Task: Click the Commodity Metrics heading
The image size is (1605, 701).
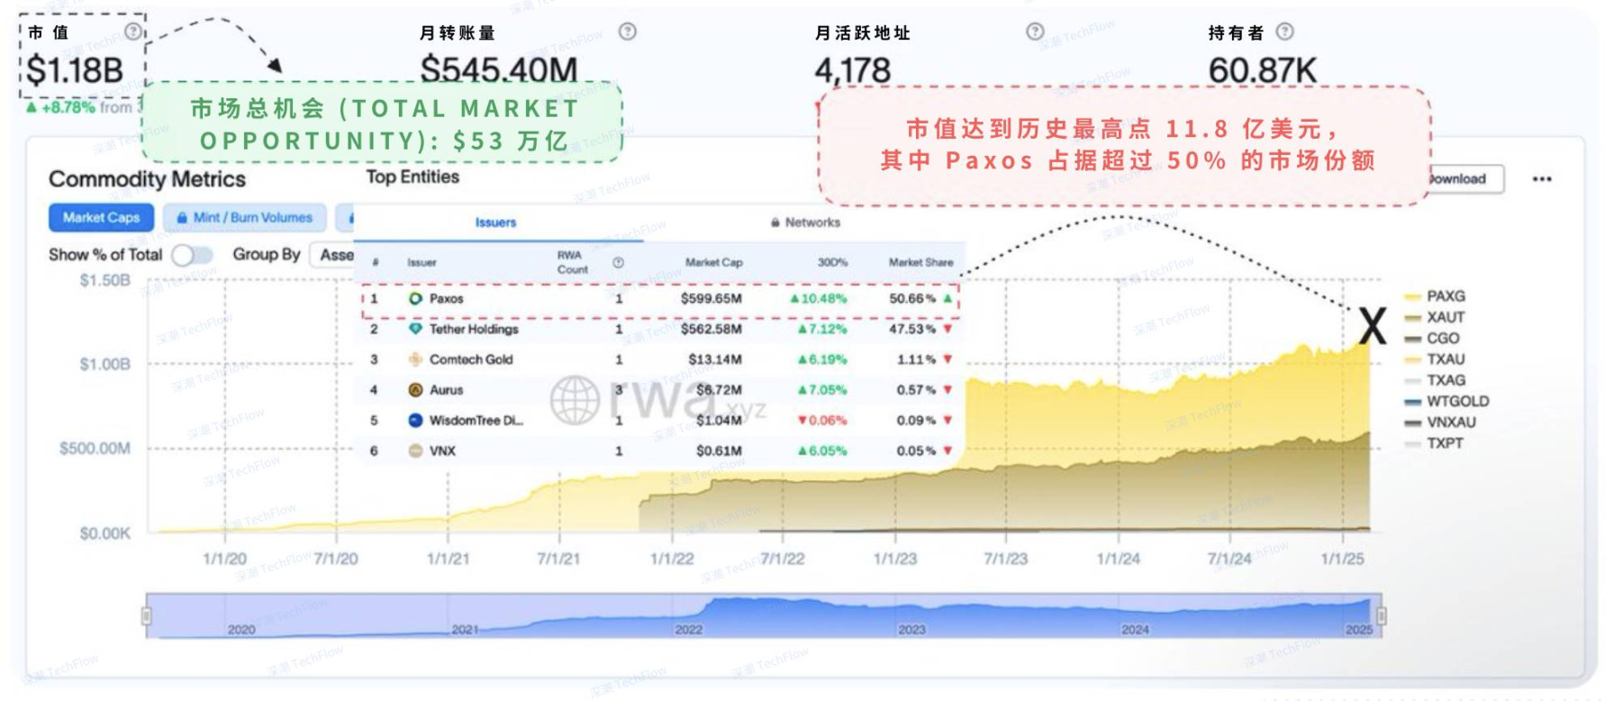Action: coord(147,179)
